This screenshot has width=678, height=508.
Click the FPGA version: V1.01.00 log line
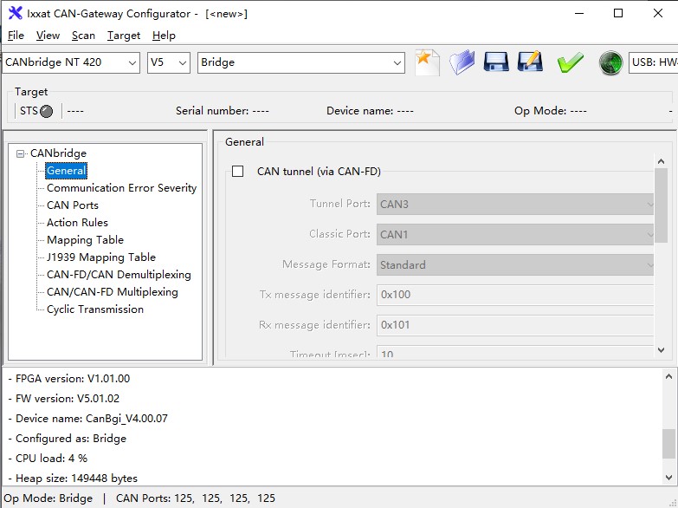point(68,379)
